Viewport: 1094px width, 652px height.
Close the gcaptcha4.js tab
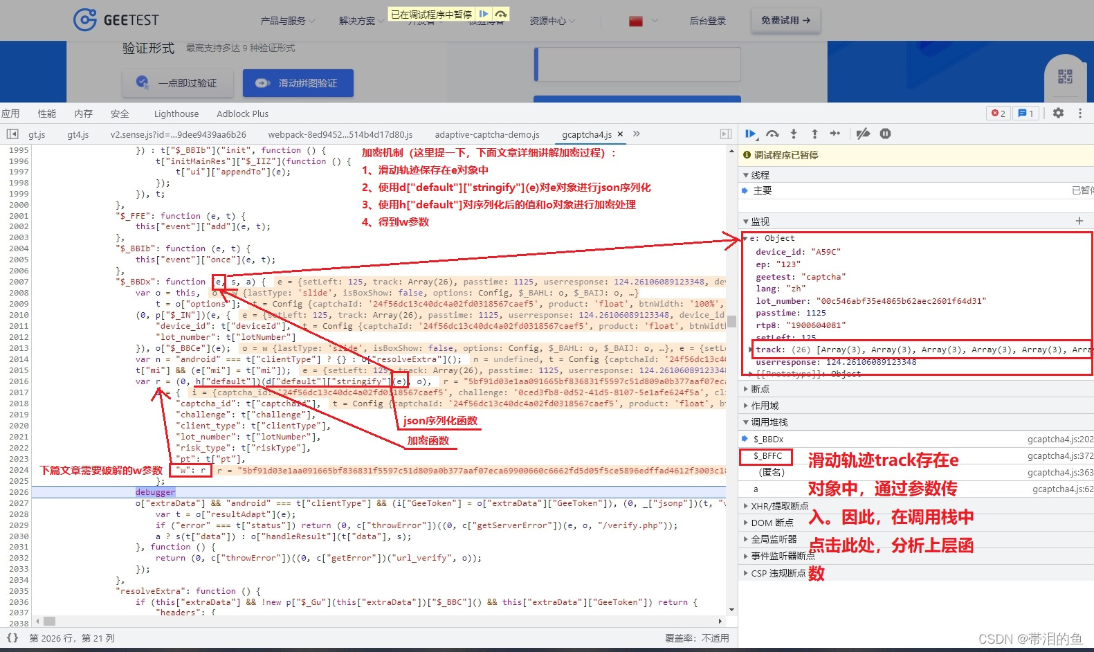(x=620, y=134)
